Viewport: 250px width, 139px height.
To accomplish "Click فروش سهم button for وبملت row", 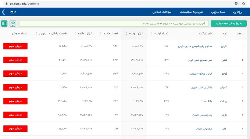I will [x=15, y=101].
